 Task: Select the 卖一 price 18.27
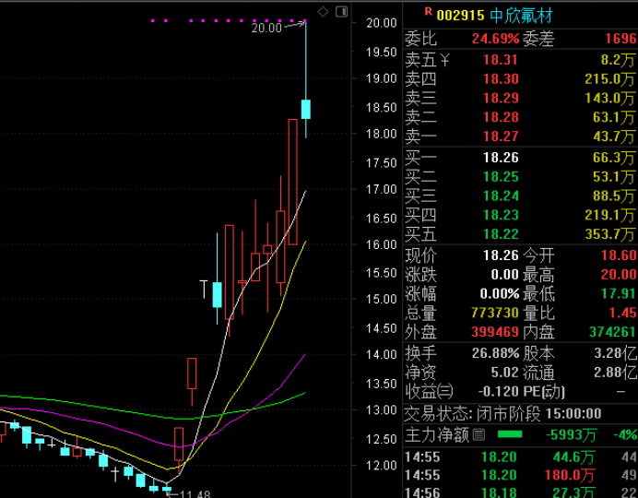pos(501,136)
